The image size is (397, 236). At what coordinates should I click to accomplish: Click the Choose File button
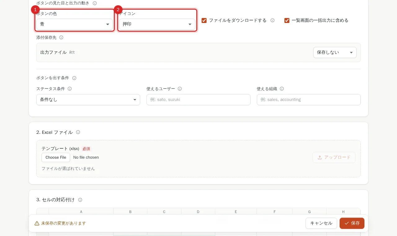56,157
